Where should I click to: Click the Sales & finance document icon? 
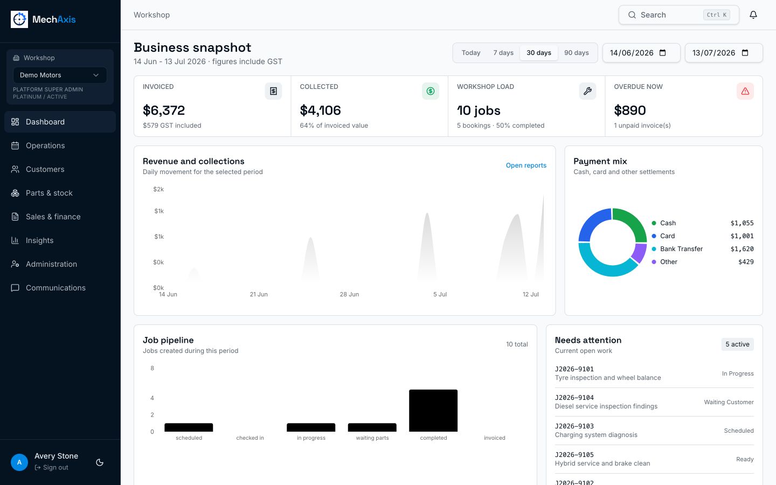coord(15,217)
